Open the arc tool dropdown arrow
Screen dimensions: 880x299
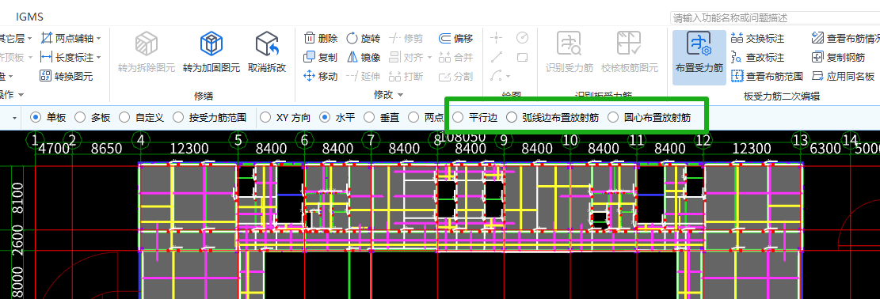tap(508, 76)
